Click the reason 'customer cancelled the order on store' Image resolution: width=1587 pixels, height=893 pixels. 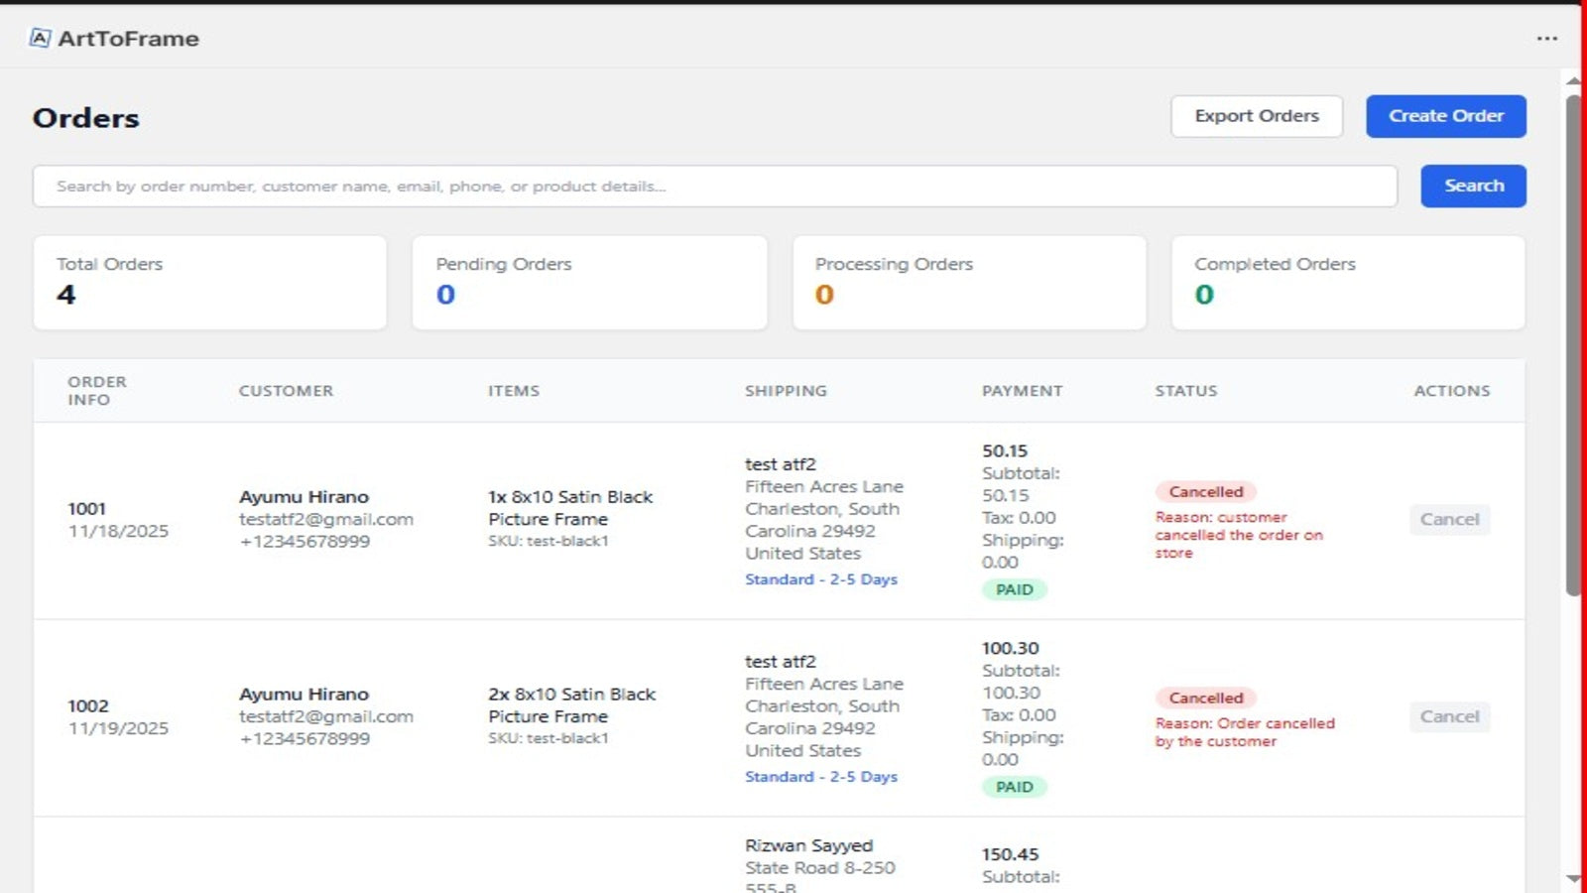pyautogui.click(x=1239, y=536)
